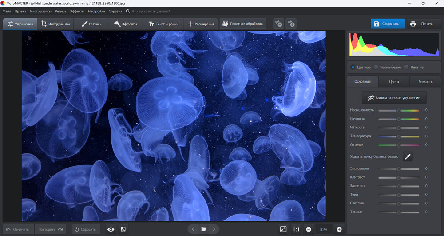The image size is (444, 236).
Task: Go to next photo arrow
Action: point(214,229)
